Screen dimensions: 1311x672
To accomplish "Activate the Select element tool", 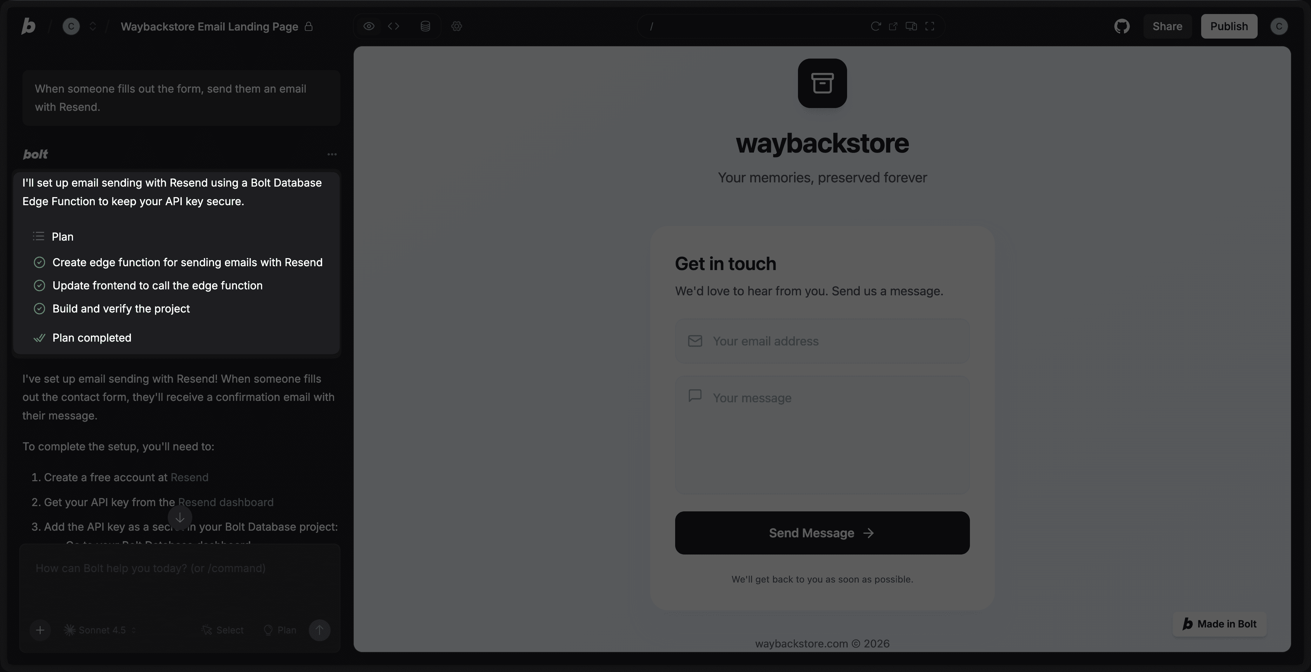I will click(223, 630).
